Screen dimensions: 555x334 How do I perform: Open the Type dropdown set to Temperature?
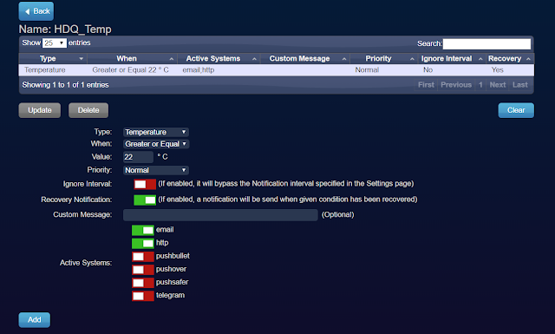156,132
